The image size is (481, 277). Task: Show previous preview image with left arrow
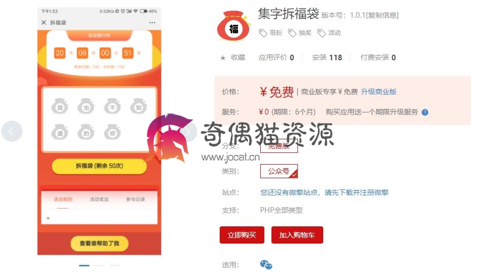[12, 131]
